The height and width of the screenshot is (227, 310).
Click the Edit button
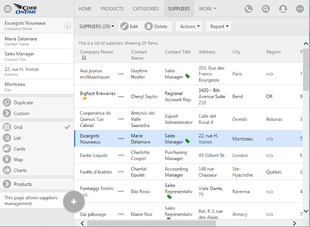(x=130, y=26)
